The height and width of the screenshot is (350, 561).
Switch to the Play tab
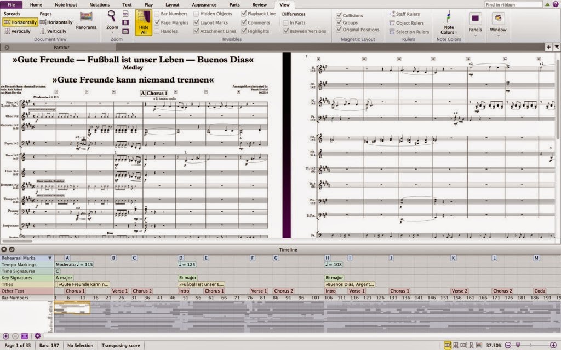[148, 4]
